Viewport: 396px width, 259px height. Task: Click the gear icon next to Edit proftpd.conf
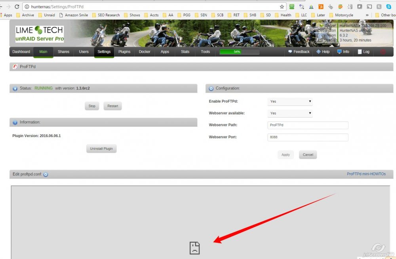click(x=46, y=174)
